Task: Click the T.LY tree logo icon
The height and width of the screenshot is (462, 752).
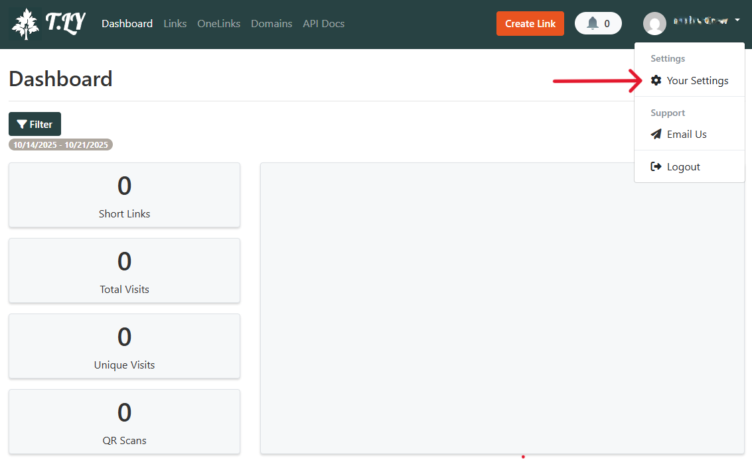Action: pyautogui.click(x=24, y=23)
